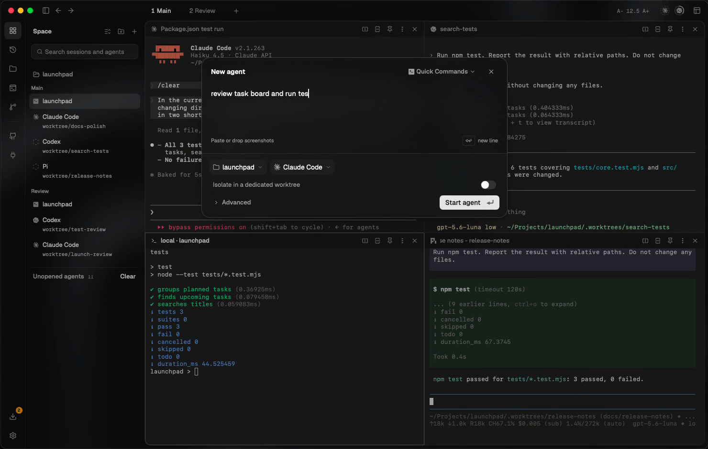708x449 pixels.
Task: Pin the release-notes pane
Action: tap(670, 241)
